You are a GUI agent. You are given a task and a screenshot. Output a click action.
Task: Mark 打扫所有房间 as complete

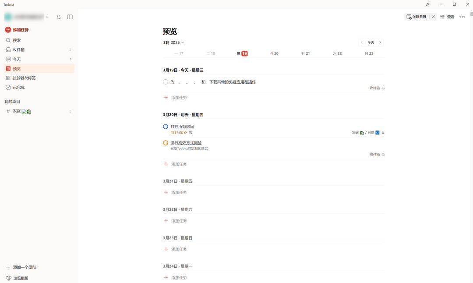click(166, 126)
